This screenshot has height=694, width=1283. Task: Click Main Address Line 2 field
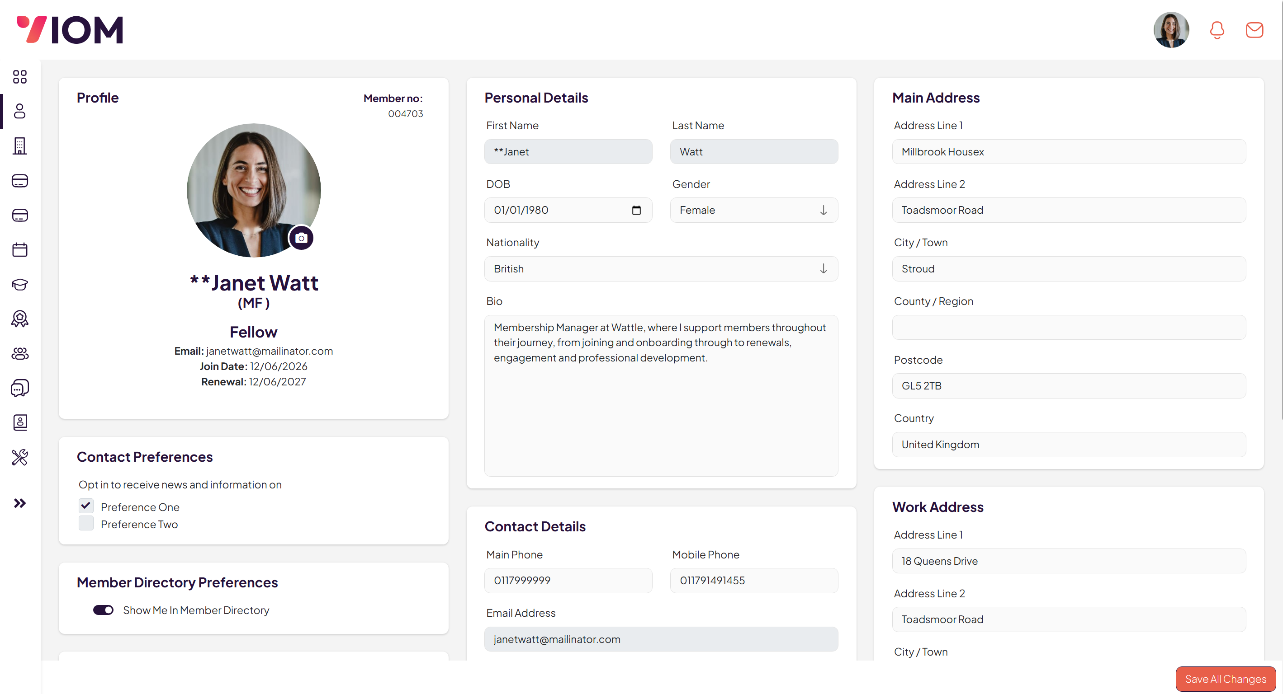point(1069,210)
